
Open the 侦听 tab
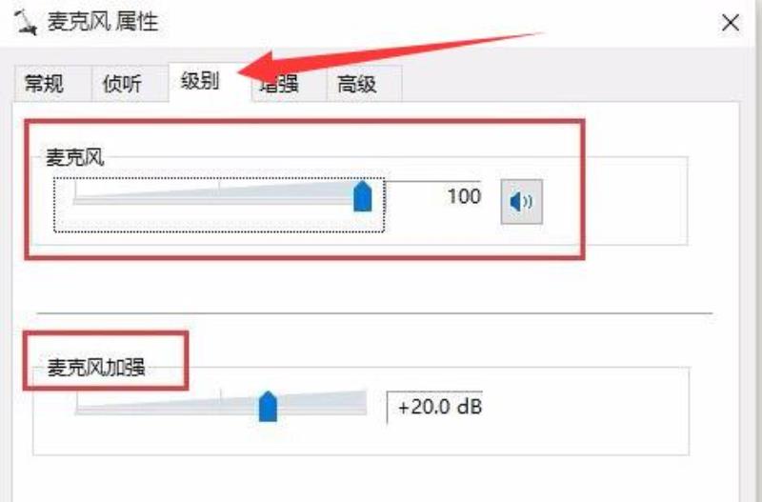[x=122, y=84]
